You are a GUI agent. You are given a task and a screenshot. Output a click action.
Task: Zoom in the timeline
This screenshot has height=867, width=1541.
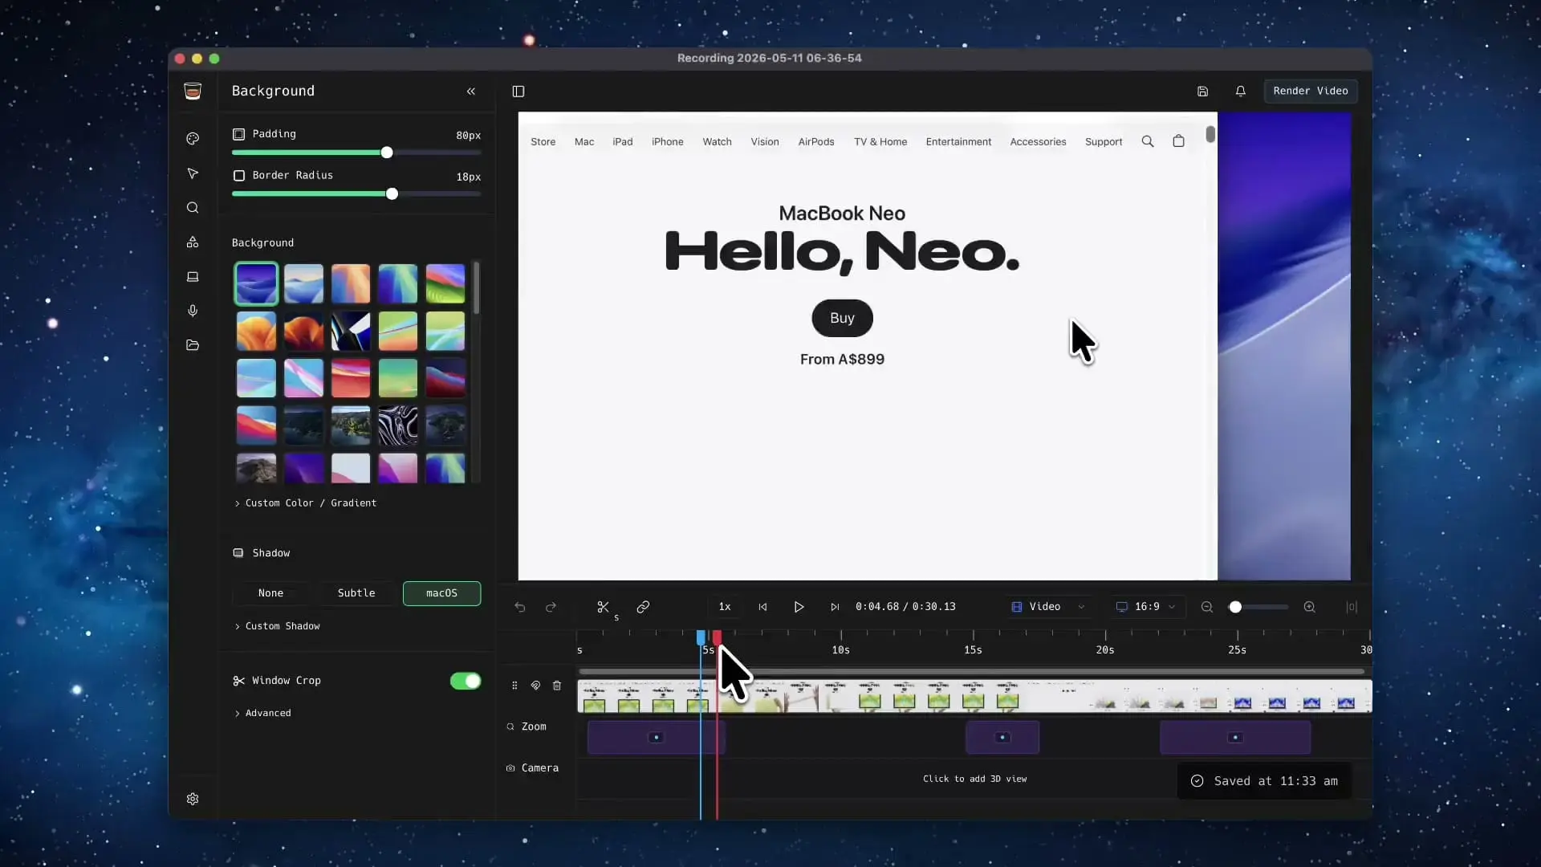[1309, 607]
